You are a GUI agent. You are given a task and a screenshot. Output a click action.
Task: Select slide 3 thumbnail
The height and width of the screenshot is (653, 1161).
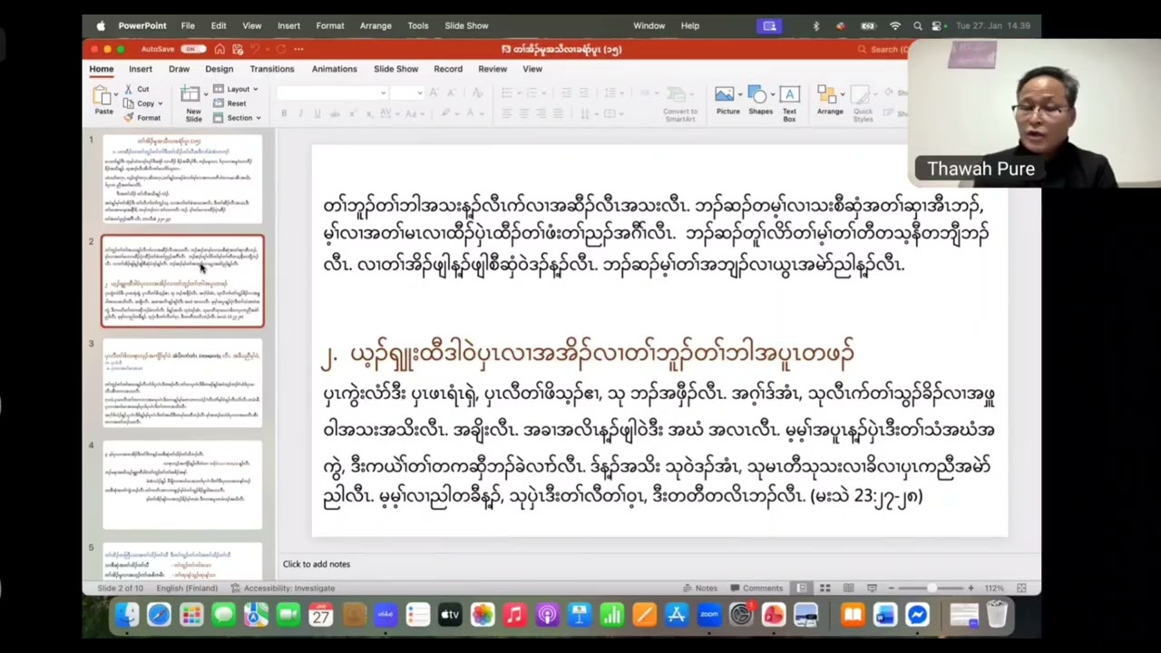(182, 383)
